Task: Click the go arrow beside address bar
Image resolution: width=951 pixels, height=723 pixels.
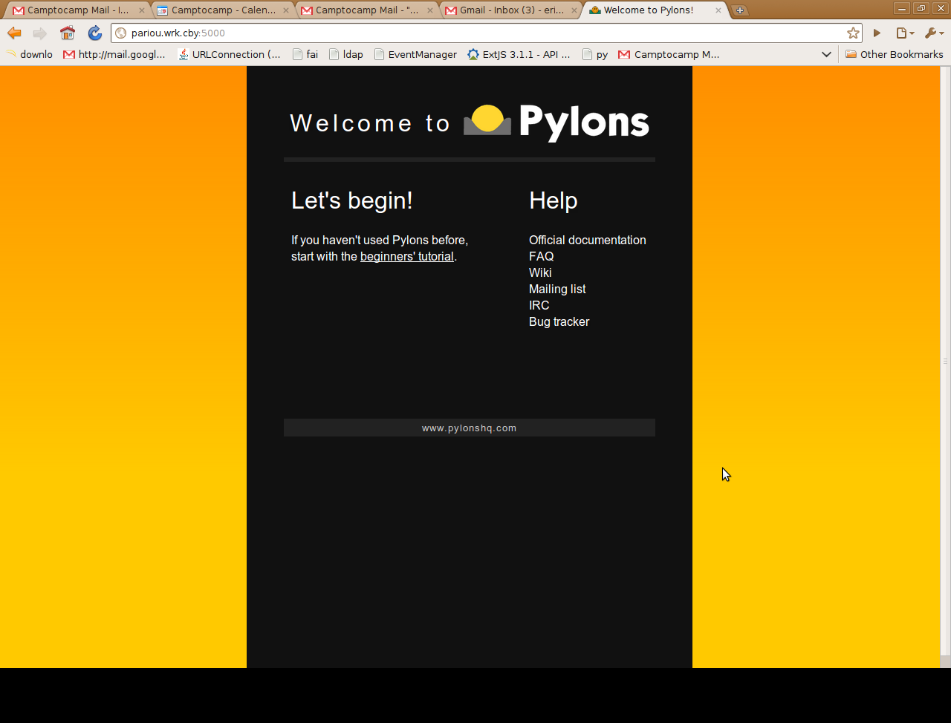Action: [877, 33]
